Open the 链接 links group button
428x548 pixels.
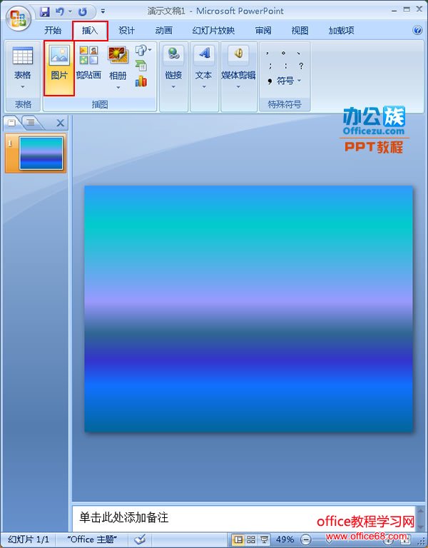[x=173, y=63]
